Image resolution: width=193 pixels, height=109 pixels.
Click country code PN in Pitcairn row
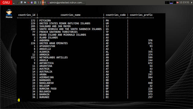coord(107,21)
